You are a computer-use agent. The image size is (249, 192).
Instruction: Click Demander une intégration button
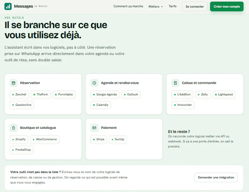(x=216, y=177)
